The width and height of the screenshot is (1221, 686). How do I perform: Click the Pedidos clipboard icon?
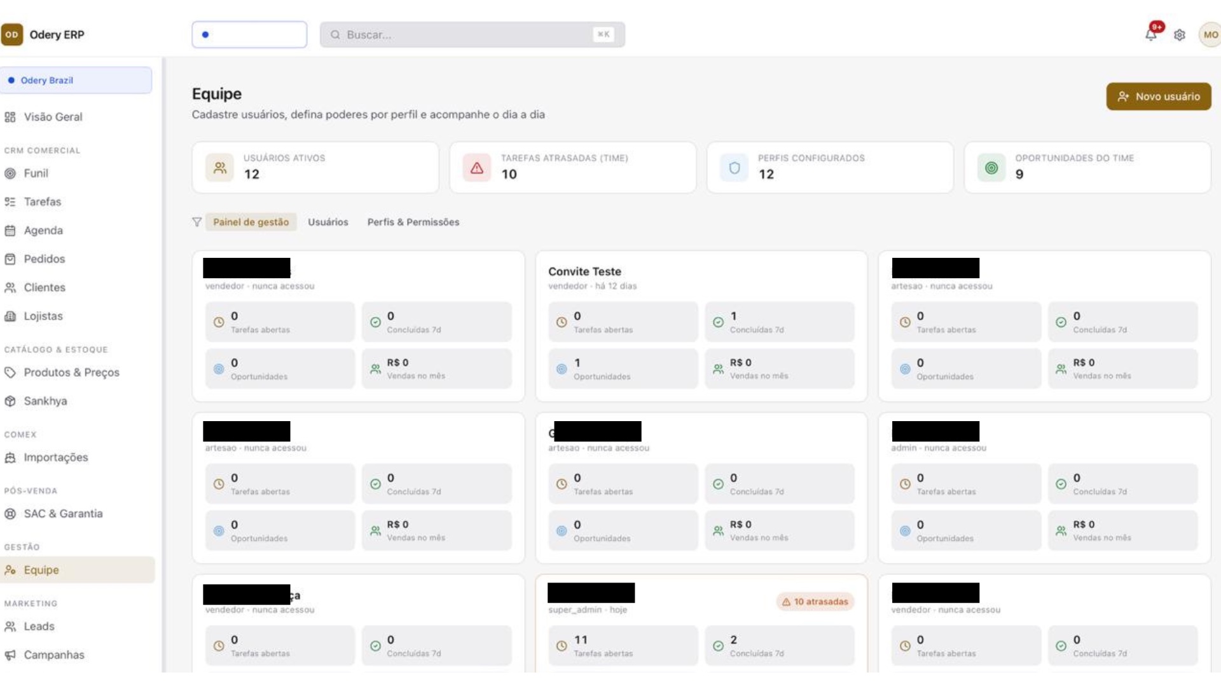[x=10, y=259]
